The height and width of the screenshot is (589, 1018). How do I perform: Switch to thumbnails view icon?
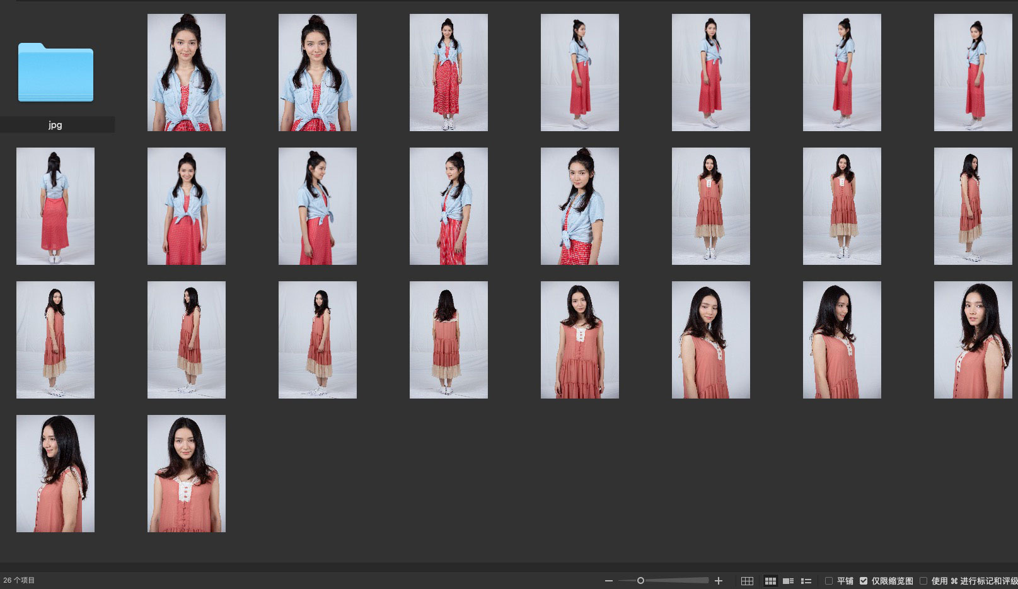pos(770,581)
